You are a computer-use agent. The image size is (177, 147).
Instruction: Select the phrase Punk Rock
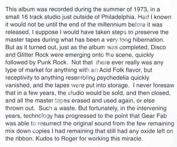pyautogui.click(x=52, y=62)
